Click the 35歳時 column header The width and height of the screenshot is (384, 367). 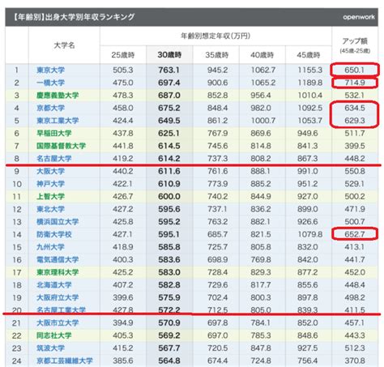[x=216, y=55]
